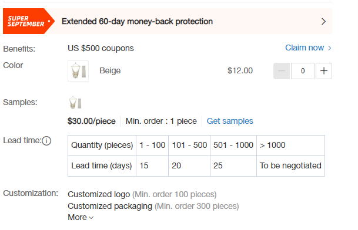
Task: Open the sample product thumbnail
Action: click(75, 103)
